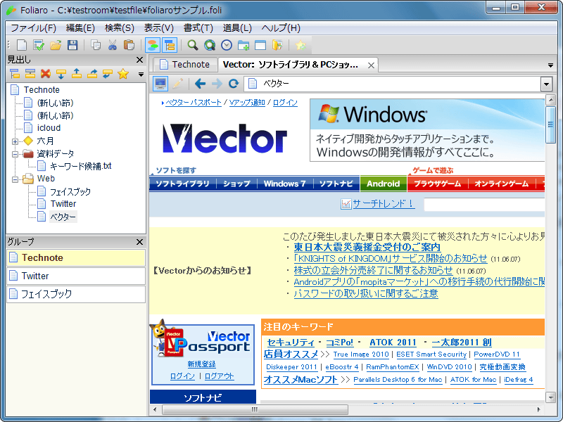563x422 pixels.
Task: Open the 編集(E) menu
Action: point(80,28)
